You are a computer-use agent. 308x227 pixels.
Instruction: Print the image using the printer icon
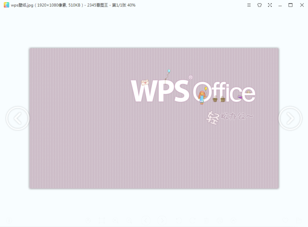coord(220,220)
